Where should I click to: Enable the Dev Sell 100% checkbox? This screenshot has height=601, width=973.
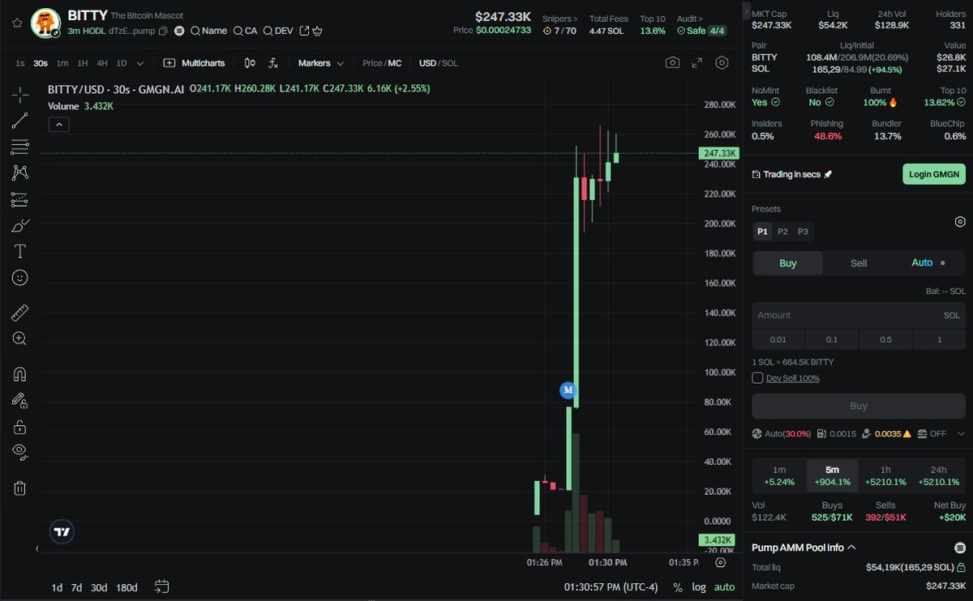coord(757,378)
